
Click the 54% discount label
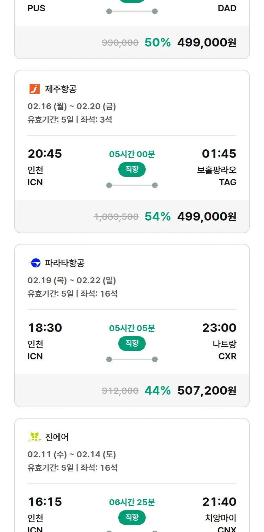(157, 216)
